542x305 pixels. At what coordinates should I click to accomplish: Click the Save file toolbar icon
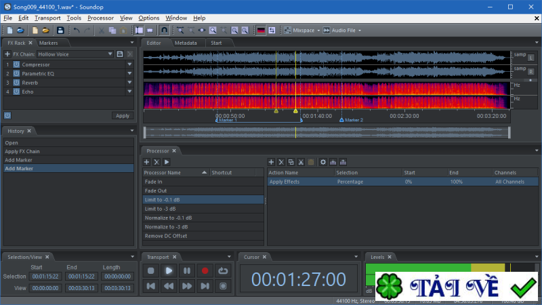point(60,30)
